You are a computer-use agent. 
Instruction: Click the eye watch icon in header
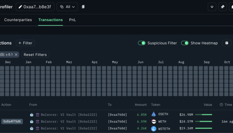click(x=212, y=7)
